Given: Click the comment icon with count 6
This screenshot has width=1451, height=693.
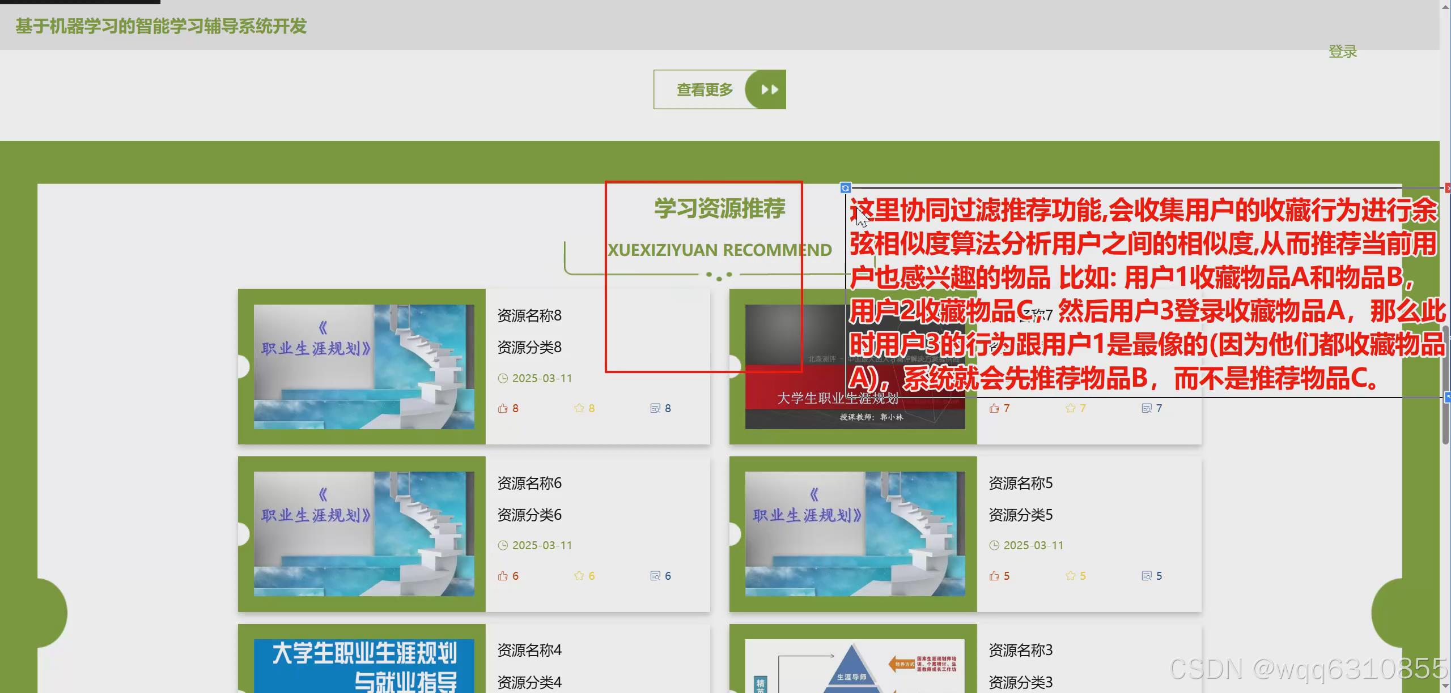Looking at the screenshot, I should pos(655,576).
